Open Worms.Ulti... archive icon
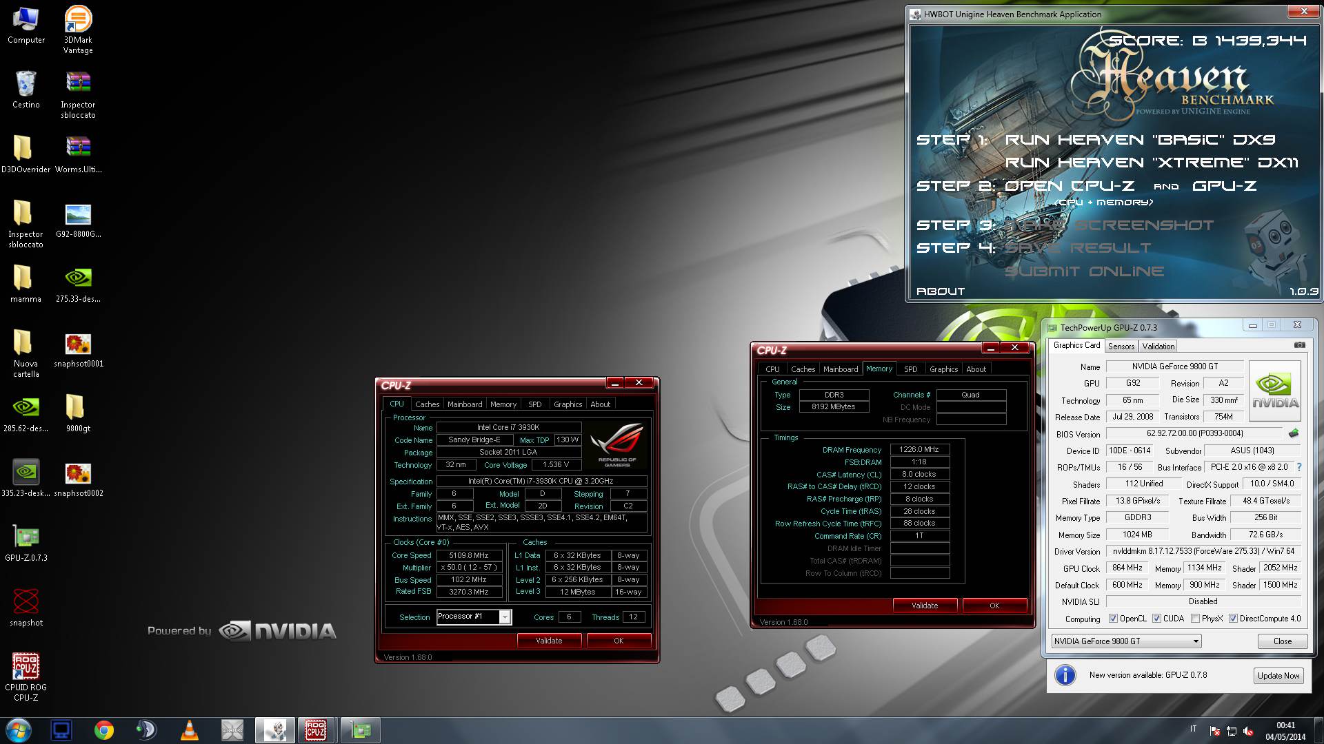The height and width of the screenshot is (744, 1324). 78,154
